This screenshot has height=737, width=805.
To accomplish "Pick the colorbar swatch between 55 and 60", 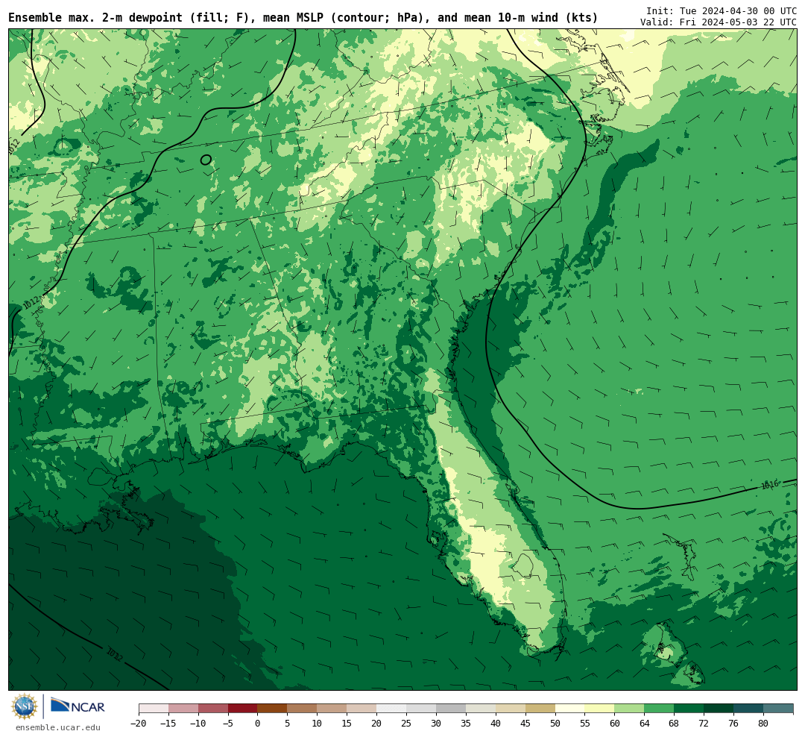I will pyautogui.click(x=599, y=709).
